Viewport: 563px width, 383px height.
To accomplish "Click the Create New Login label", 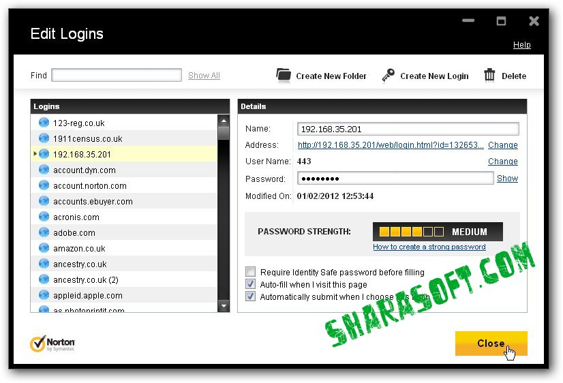I will pos(434,76).
